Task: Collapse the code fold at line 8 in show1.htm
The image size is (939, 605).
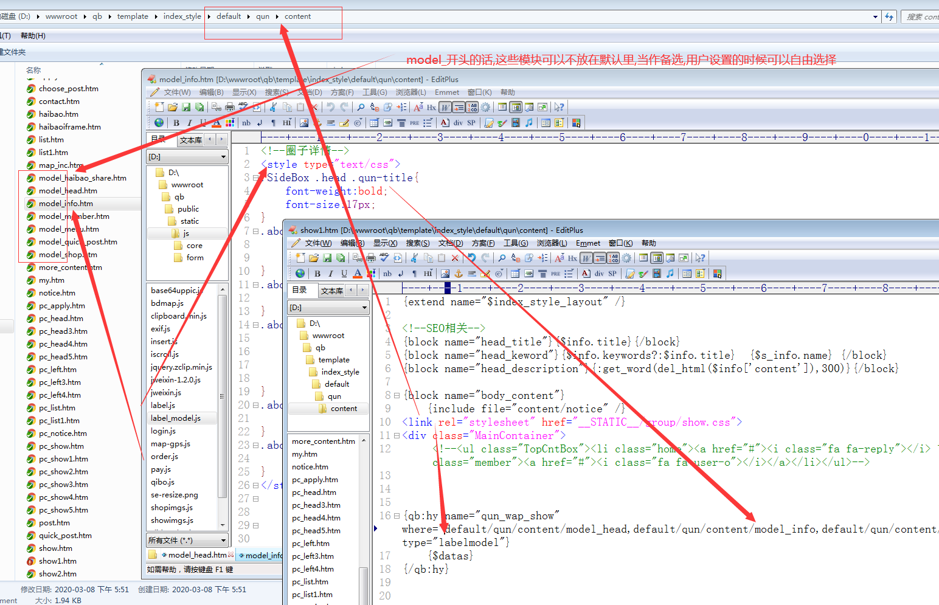Action: click(397, 395)
